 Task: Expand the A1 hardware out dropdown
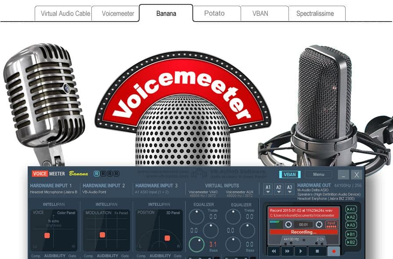[x=268, y=189]
